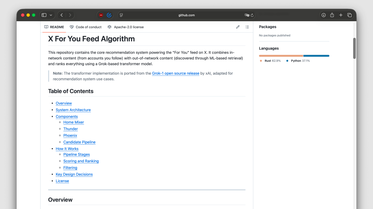Open a new tab with the plus button
The image size is (373, 209).
click(x=341, y=15)
